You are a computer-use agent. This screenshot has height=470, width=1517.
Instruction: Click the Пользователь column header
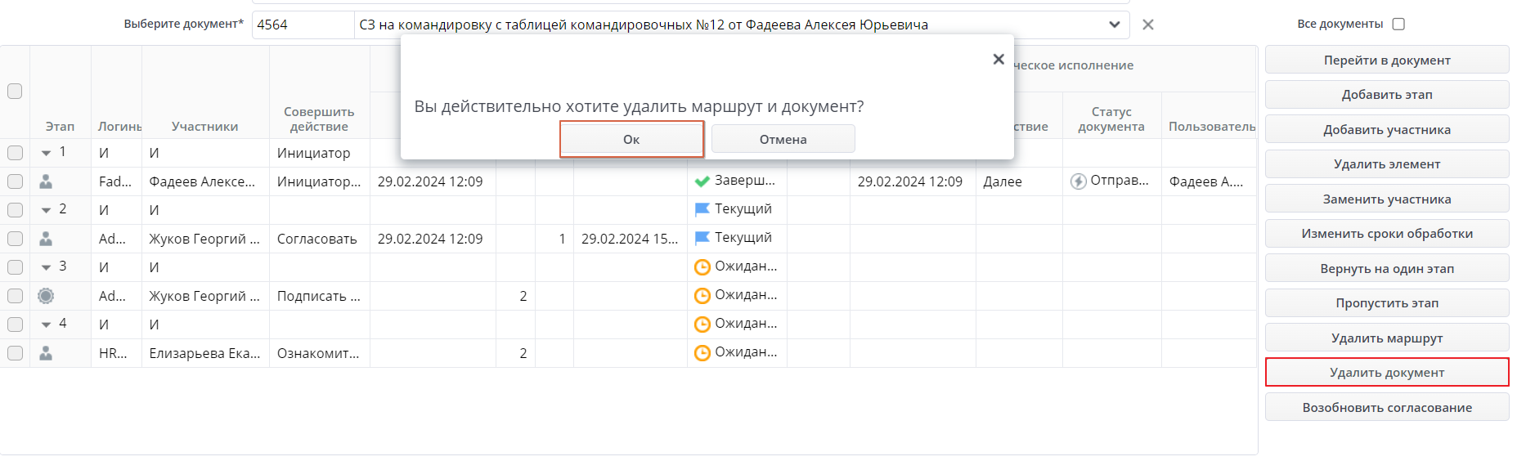click(1211, 127)
